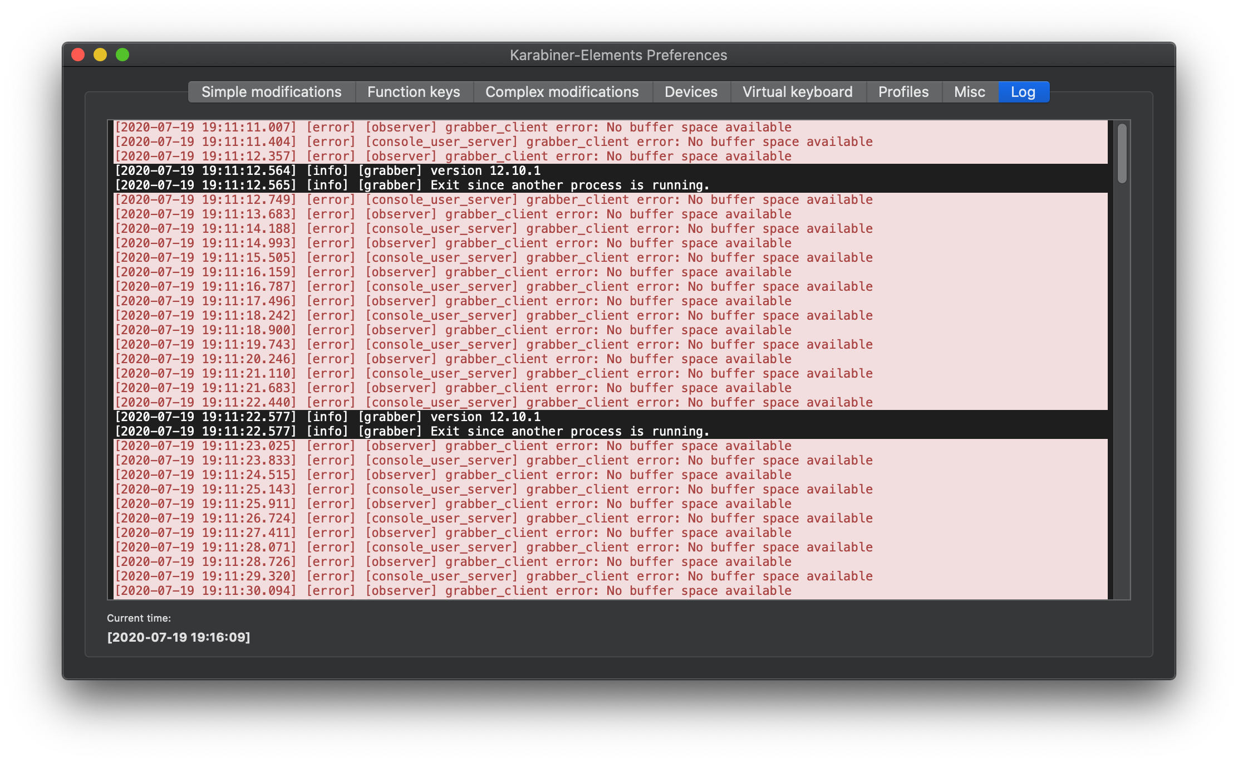Click the last log line at 19:11:30.094
The height and width of the screenshot is (762, 1238).
452,591
